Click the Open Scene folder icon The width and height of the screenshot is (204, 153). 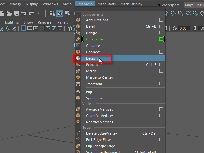[x=10, y=13]
